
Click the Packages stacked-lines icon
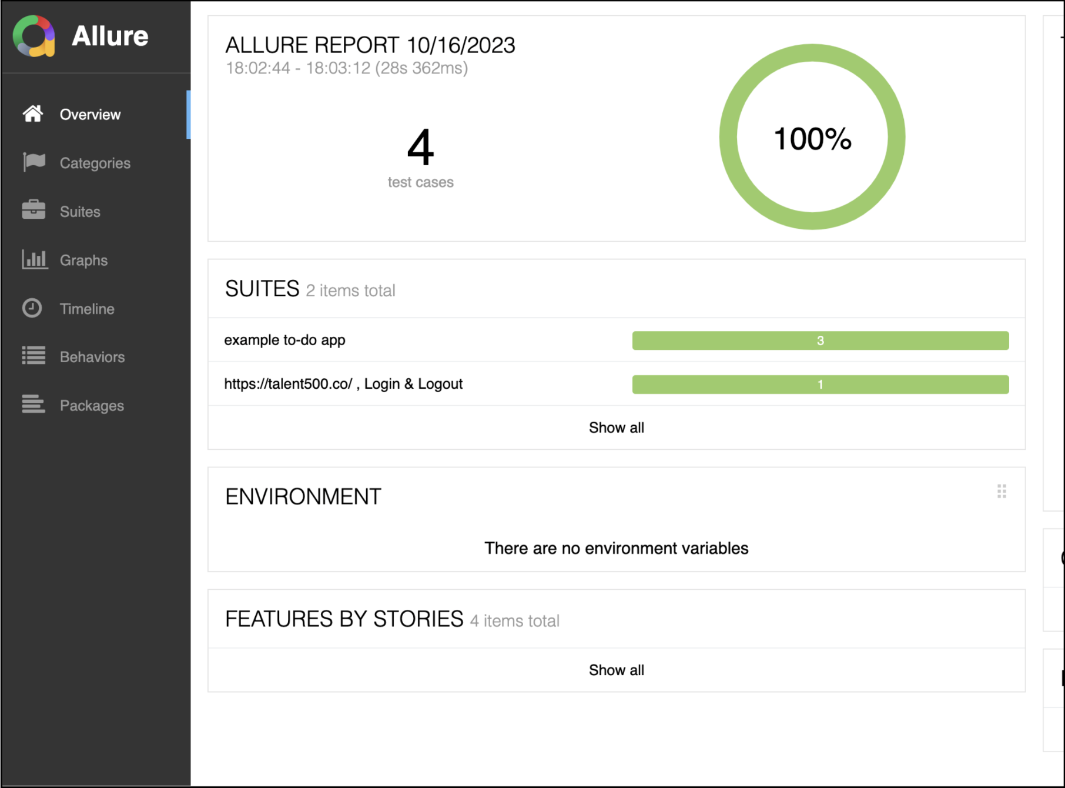34,405
